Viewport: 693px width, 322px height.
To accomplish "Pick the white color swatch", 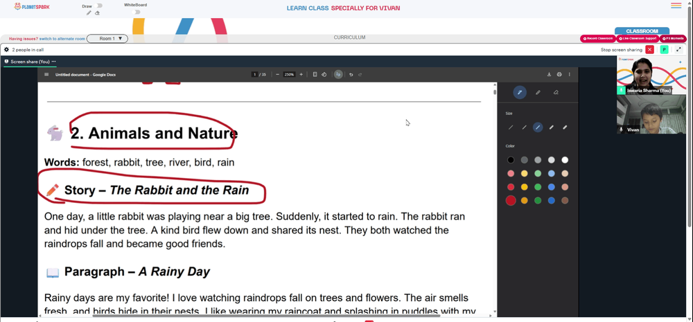I will coord(565,160).
